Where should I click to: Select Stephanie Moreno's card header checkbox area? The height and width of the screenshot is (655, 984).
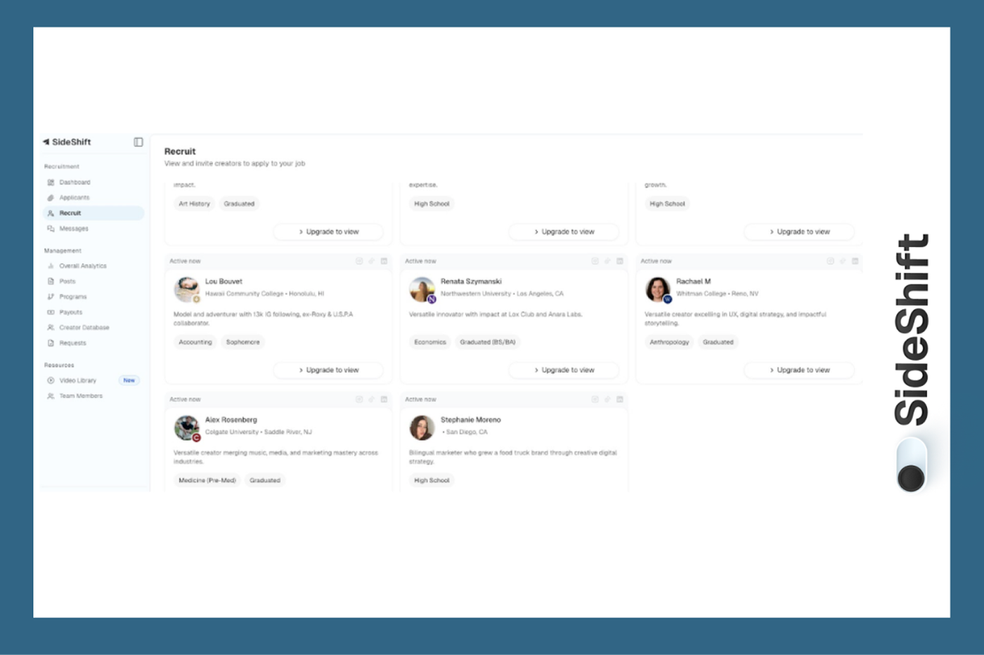point(594,399)
